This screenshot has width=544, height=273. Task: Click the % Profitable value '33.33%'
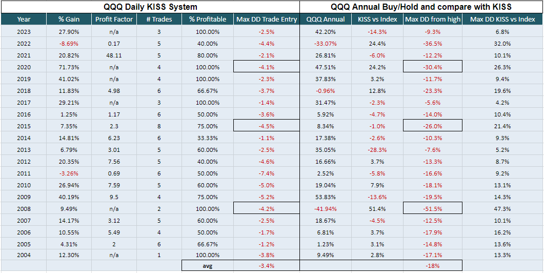208,138
